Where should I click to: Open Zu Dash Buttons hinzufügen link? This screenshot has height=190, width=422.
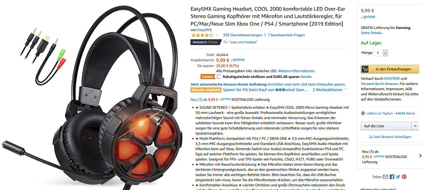coord(390,137)
